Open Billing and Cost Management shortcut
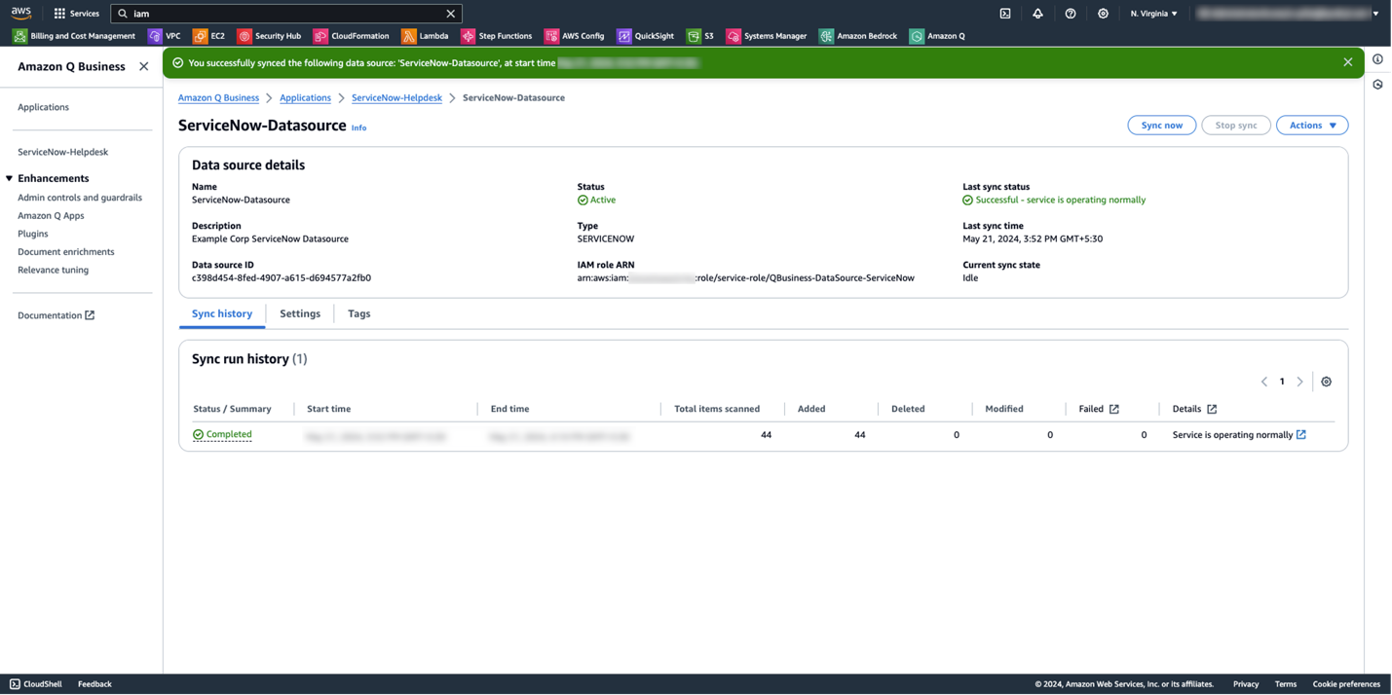 pos(74,36)
